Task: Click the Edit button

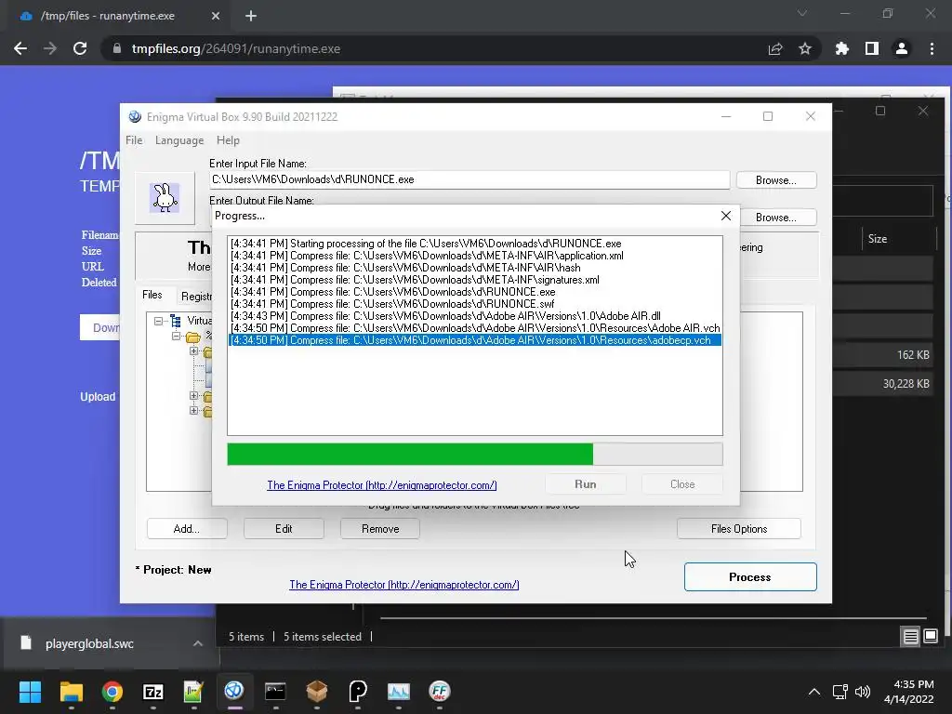Action: (x=284, y=529)
